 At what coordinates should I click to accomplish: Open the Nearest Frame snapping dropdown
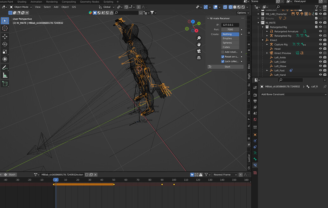pyautogui.click(x=225, y=174)
